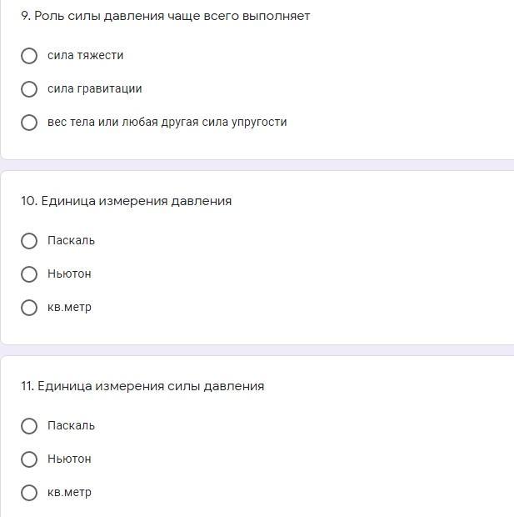This screenshot has width=514, height=517.
Task: Select 'кв.метр' radio button in question 11
Action: [29, 493]
